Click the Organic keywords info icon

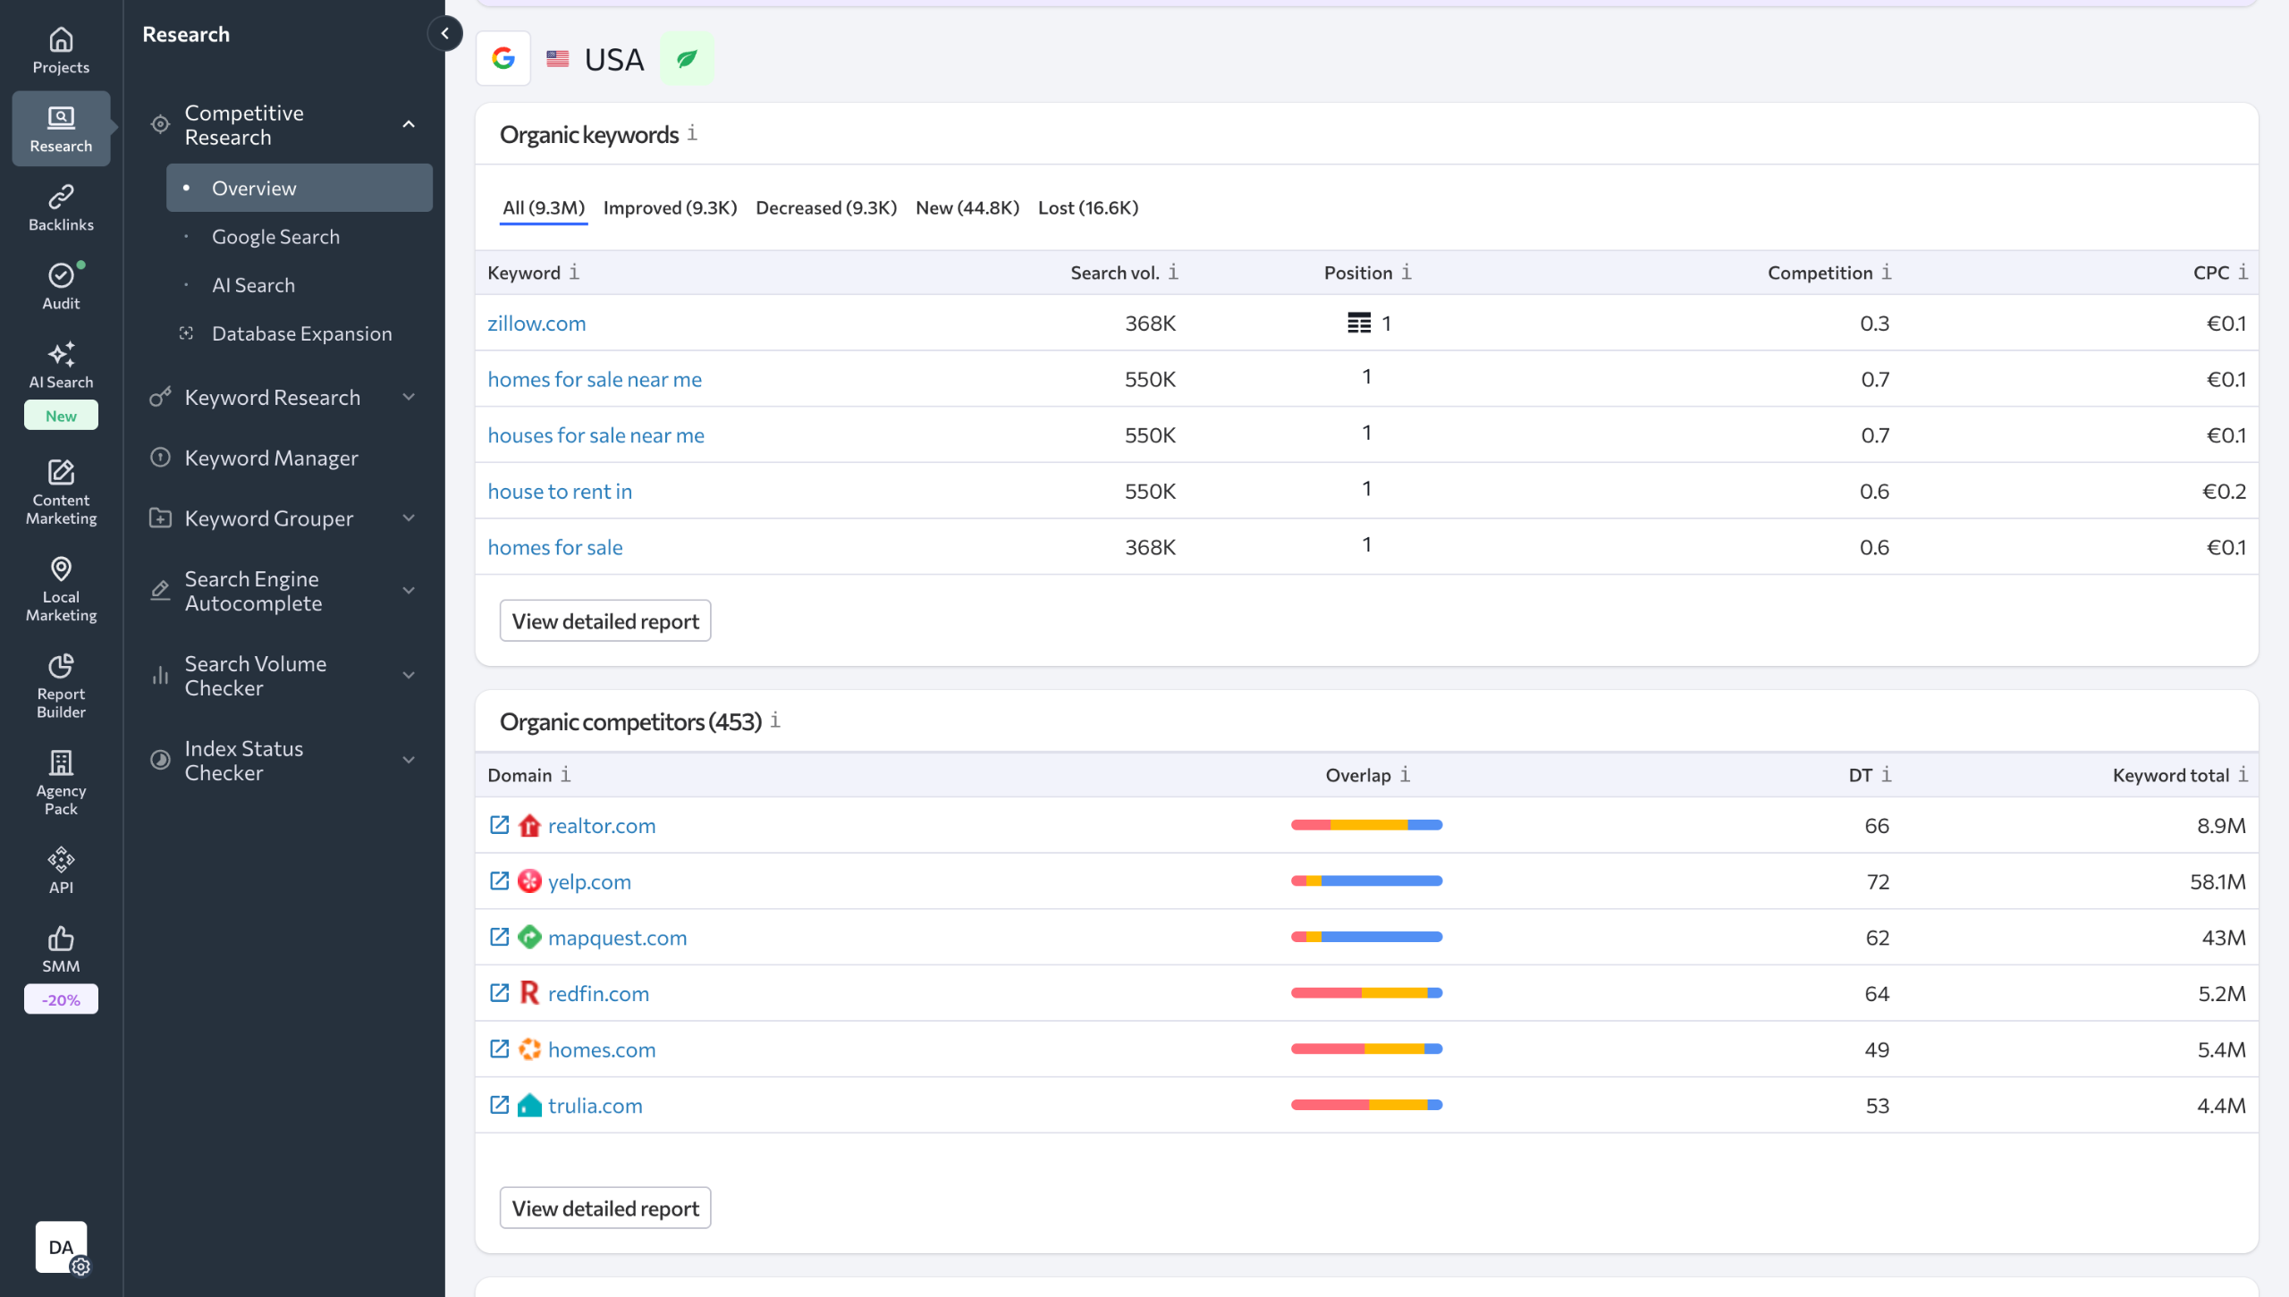point(692,133)
